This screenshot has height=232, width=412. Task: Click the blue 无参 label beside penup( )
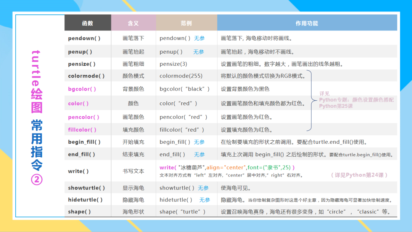[199, 52]
